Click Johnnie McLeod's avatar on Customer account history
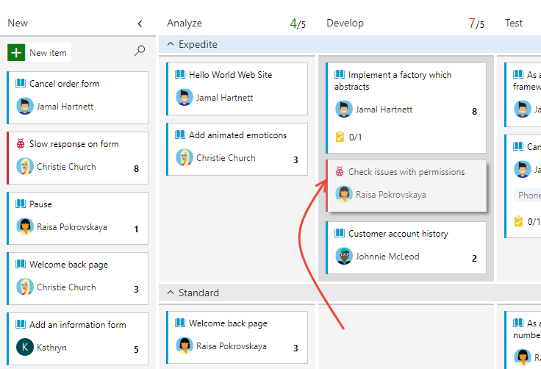This screenshot has width=541, height=369. (344, 256)
